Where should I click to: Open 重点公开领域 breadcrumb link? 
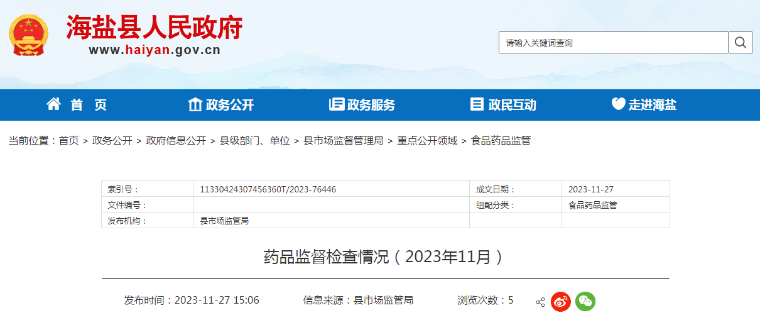point(427,141)
